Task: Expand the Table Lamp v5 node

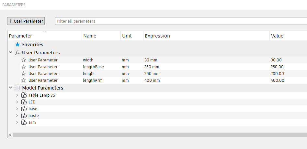Action: point(17,95)
